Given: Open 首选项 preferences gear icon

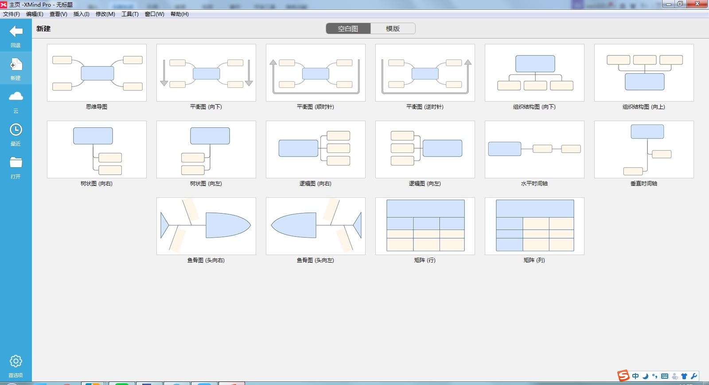Looking at the screenshot, I should 16,361.
